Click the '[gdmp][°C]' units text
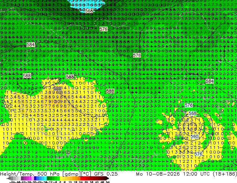This screenshot has height=183, width=237. coord(77,174)
